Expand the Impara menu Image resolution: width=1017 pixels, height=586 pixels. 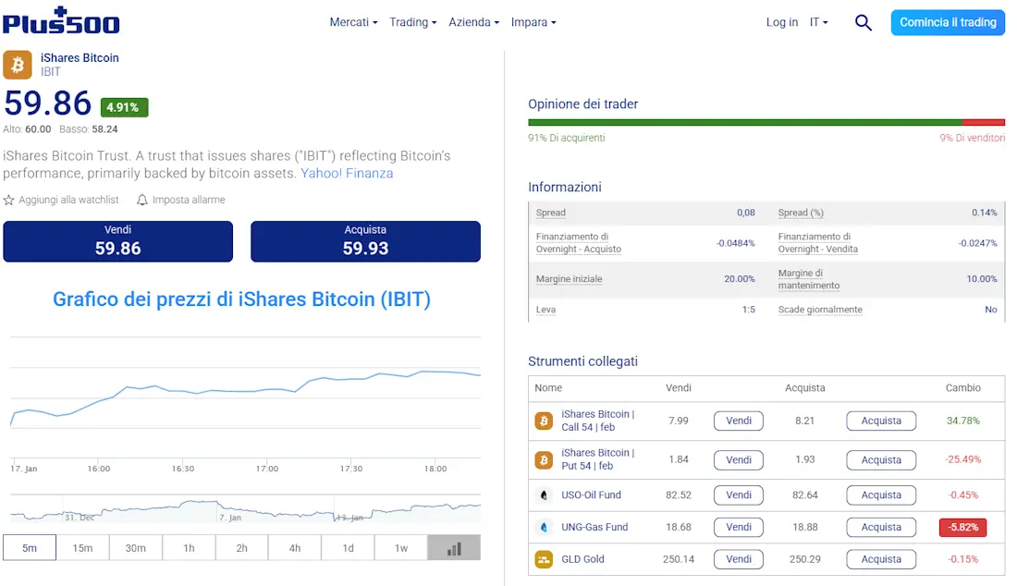pyautogui.click(x=533, y=22)
